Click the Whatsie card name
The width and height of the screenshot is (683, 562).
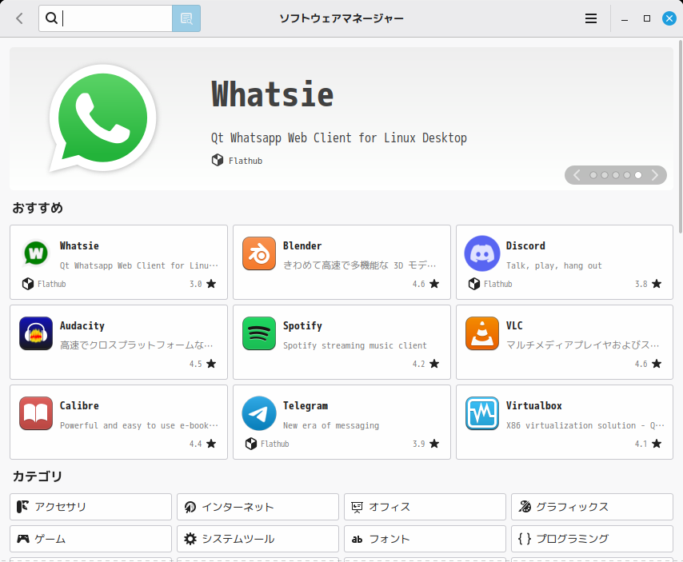tap(79, 246)
